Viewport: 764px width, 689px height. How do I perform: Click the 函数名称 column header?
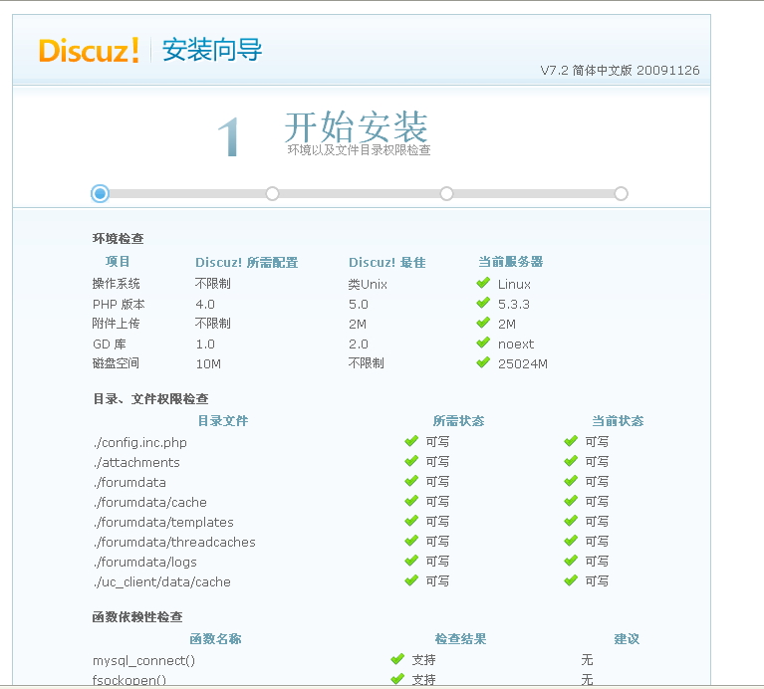[x=215, y=639]
